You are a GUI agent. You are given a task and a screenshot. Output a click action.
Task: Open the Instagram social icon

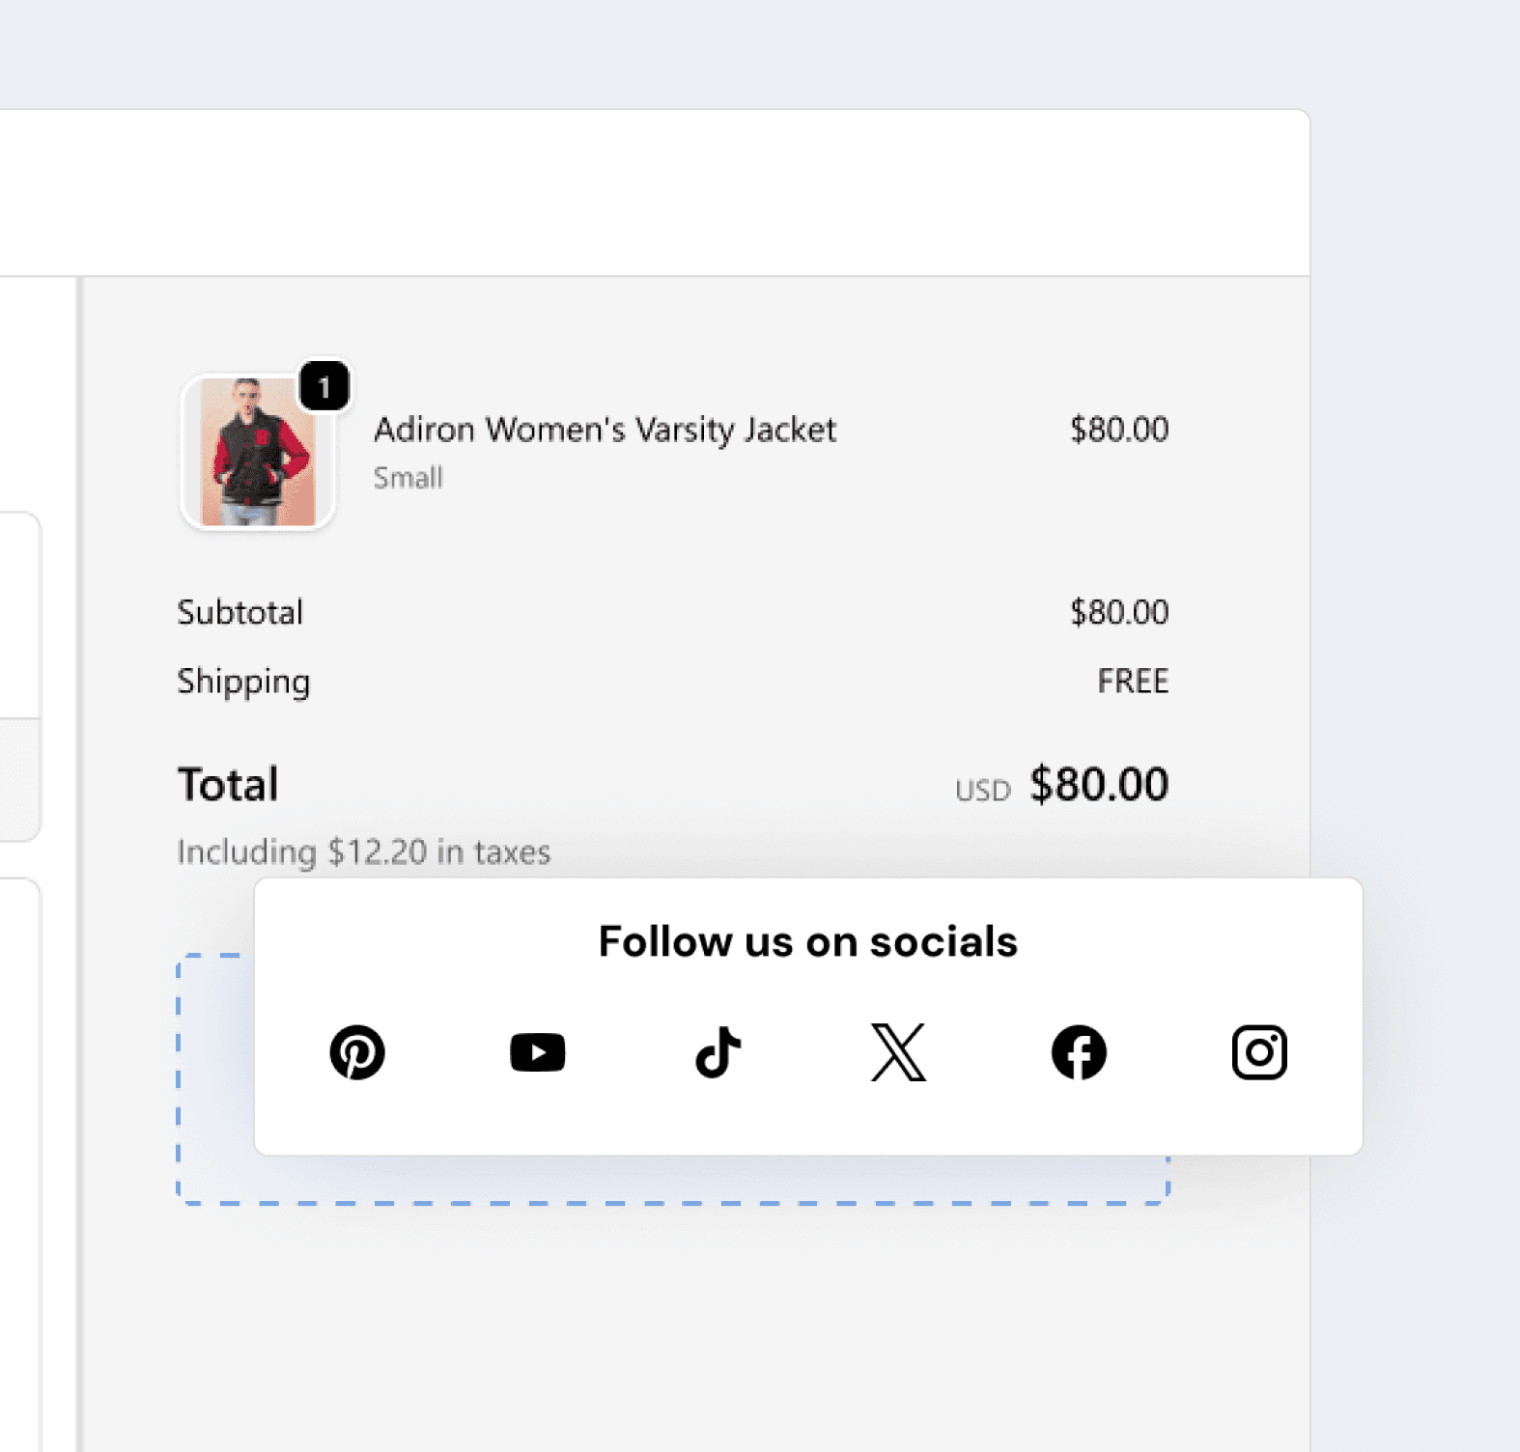pos(1259,1052)
